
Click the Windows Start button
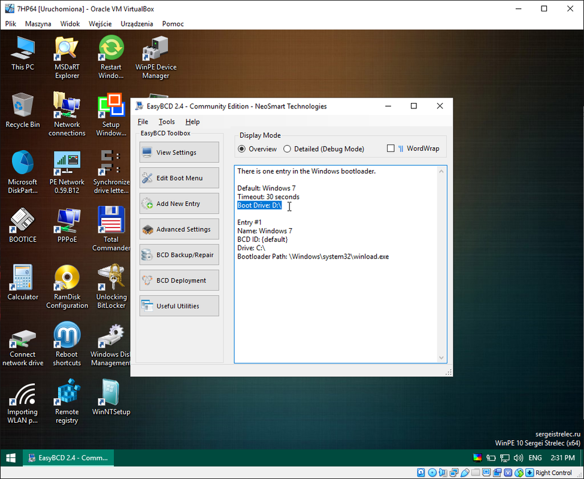(x=11, y=458)
